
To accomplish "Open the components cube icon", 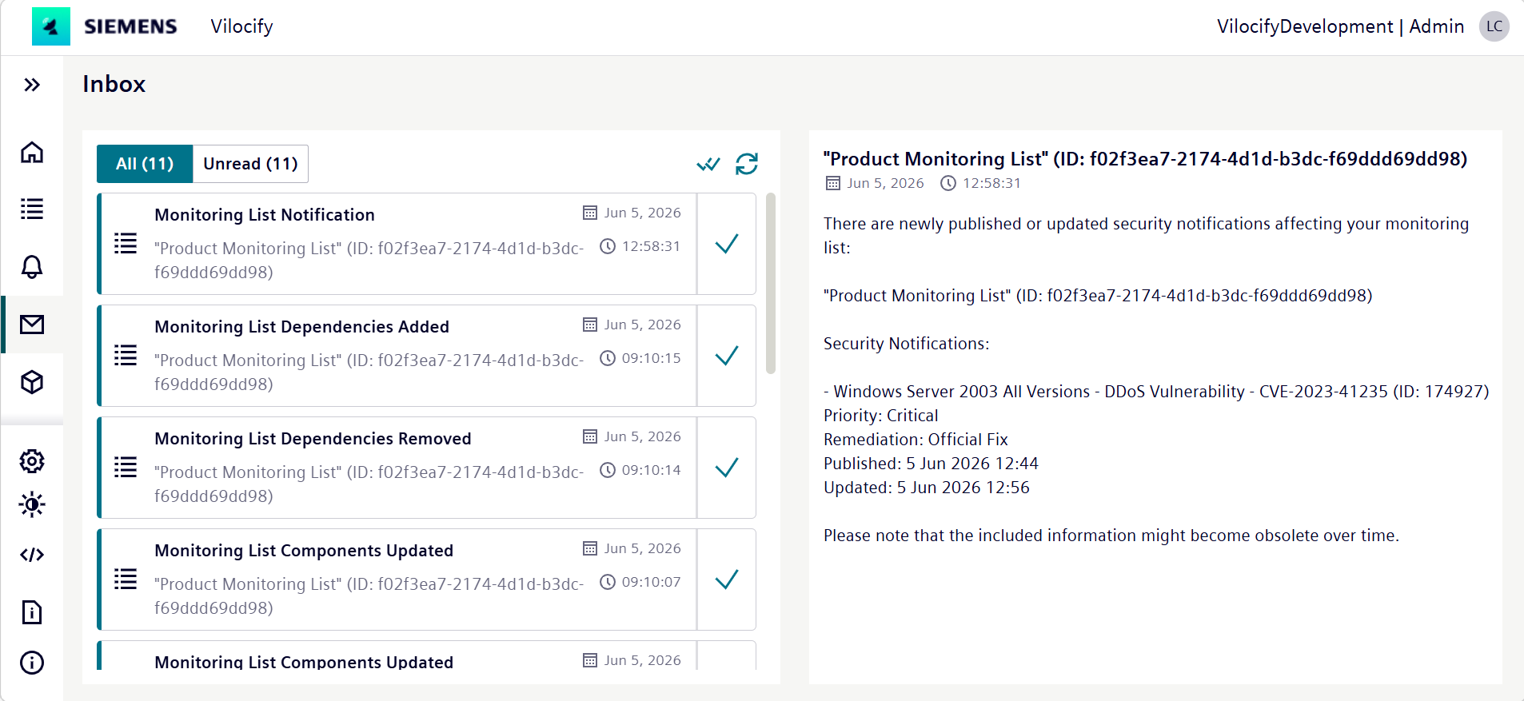I will point(32,382).
